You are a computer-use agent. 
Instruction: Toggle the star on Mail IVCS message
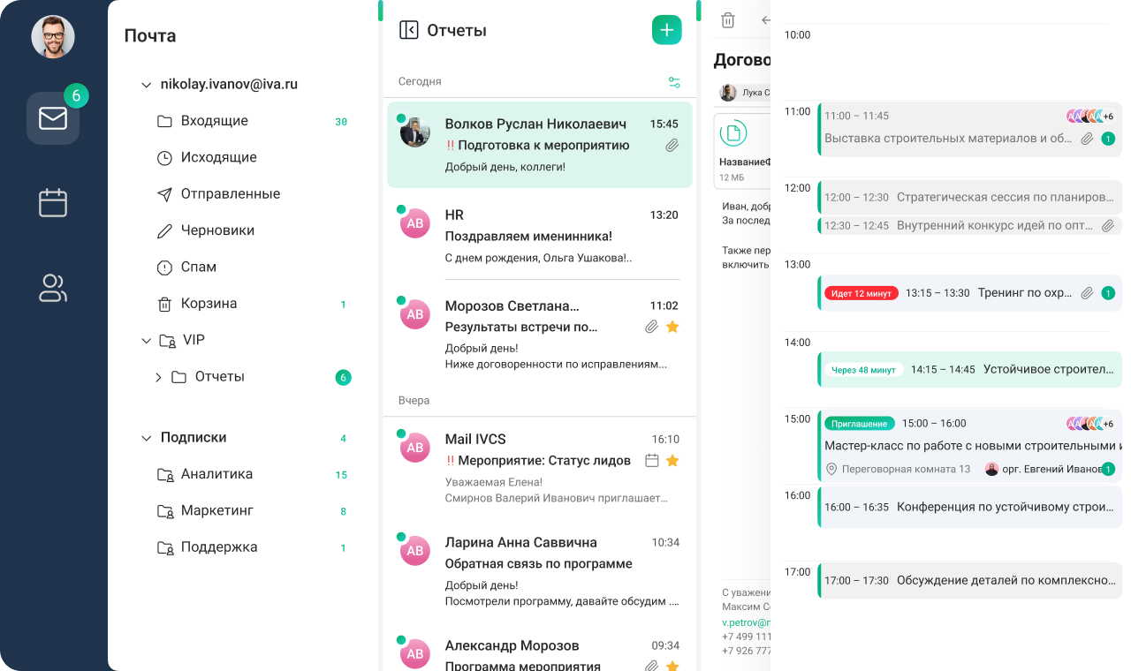(x=672, y=460)
